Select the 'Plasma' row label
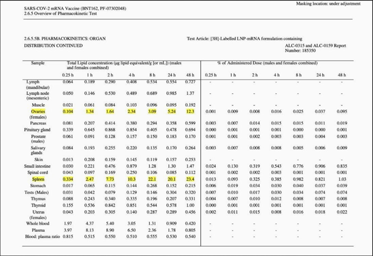This screenshot has height=256, width=373. tap(38, 230)
